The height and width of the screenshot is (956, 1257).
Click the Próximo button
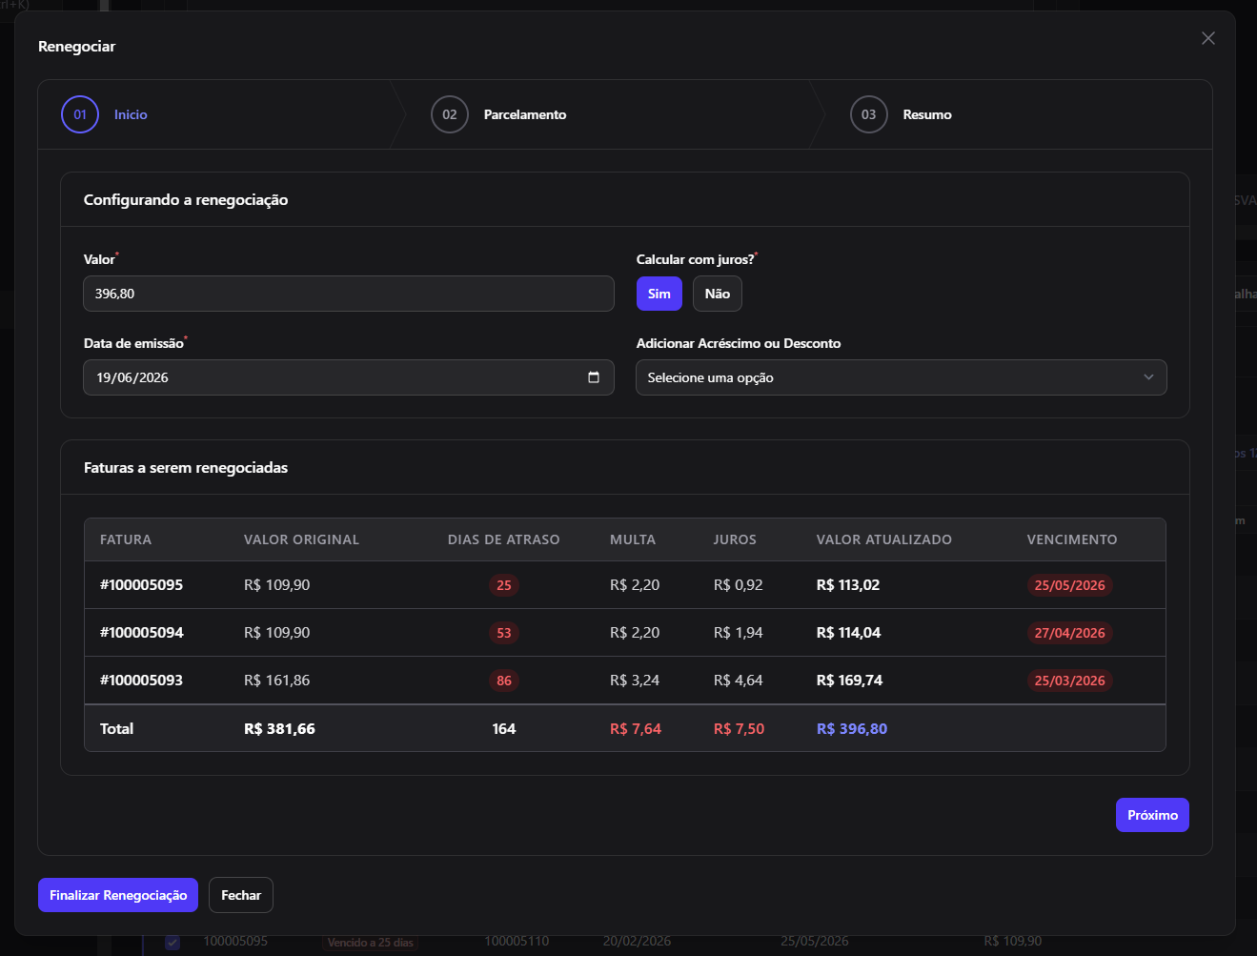coord(1152,815)
